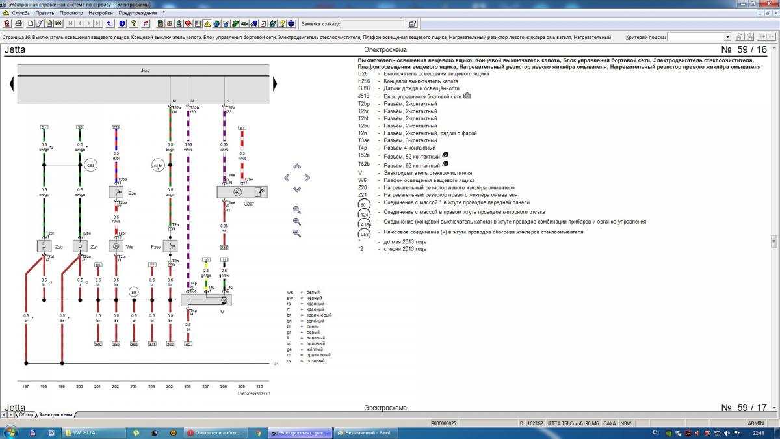Click the Заметка к заказу input field
The image size is (780, 439).
point(373,25)
